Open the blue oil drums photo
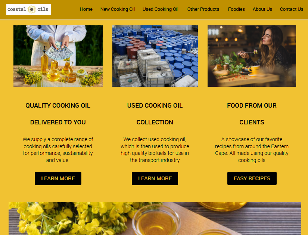 pyautogui.click(x=155, y=56)
